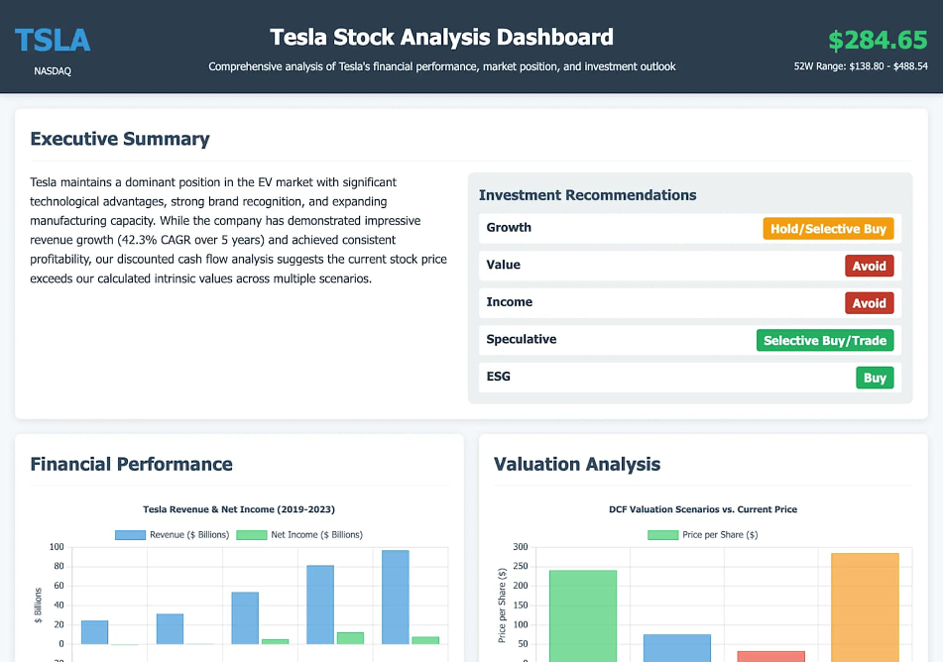The image size is (944, 662).
Task: Click the 52W Range text
Action: click(861, 66)
